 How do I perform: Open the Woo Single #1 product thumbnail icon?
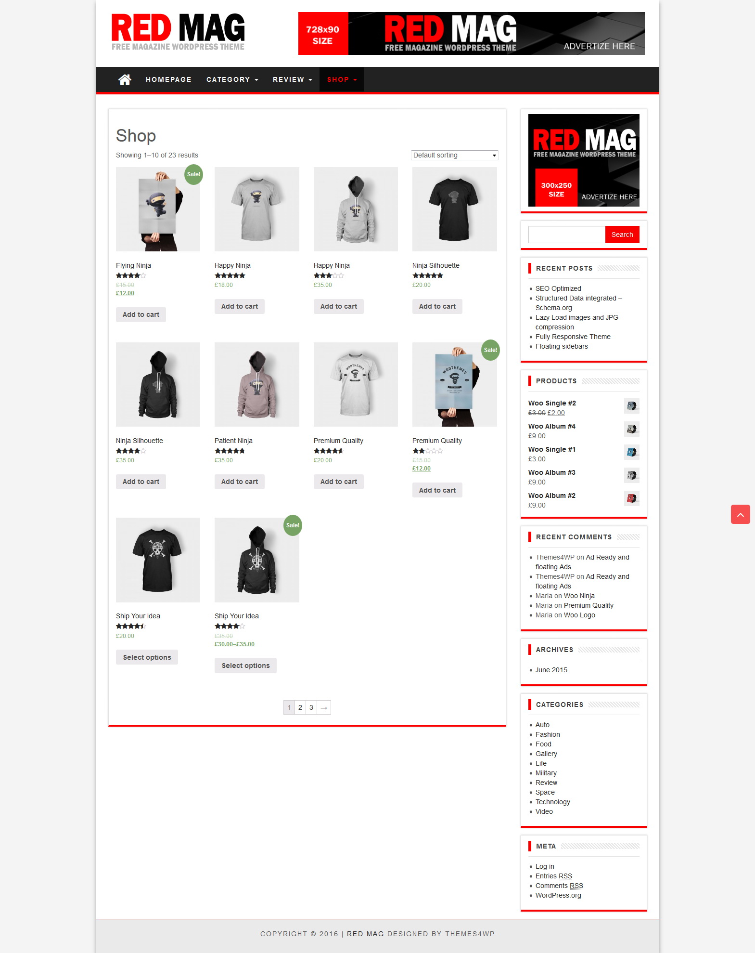tap(632, 452)
